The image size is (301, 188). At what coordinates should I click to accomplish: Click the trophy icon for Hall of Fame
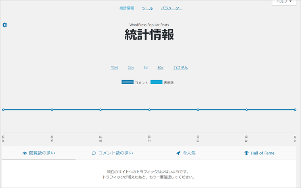pyautogui.click(x=246, y=153)
